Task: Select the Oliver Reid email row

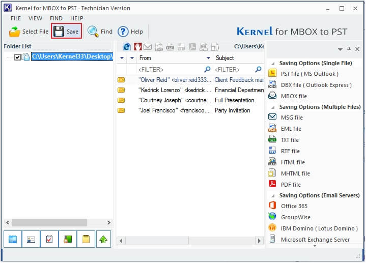Action: tap(190, 80)
